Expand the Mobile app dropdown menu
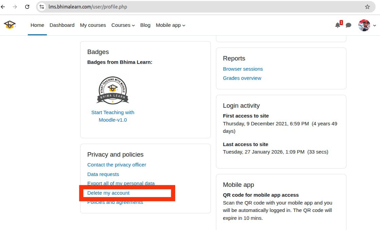The image size is (380, 230). click(x=170, y=25)
